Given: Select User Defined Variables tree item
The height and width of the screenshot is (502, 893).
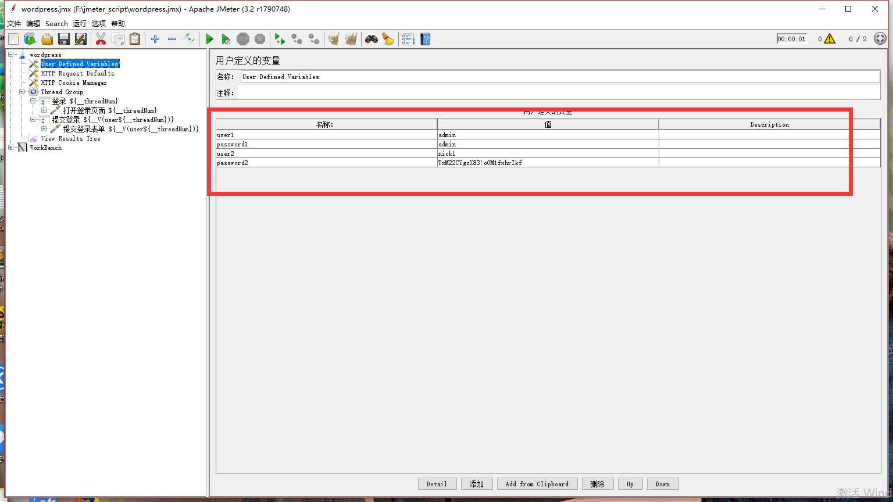Looking at the screenshot, I should click(80, 64).
